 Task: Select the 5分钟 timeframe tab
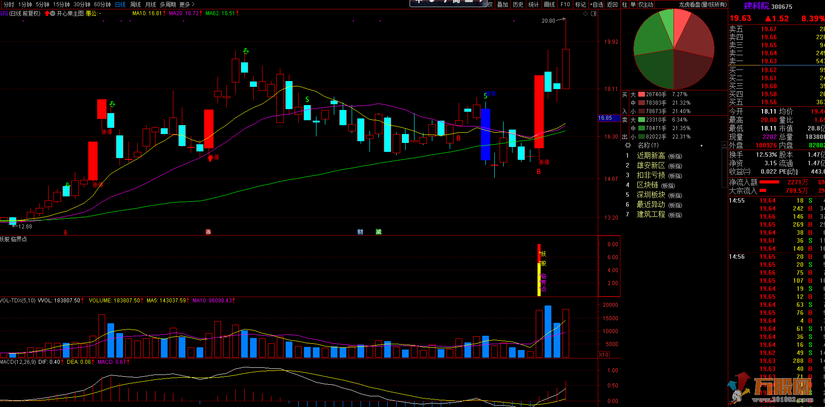(x=43, y=4)
